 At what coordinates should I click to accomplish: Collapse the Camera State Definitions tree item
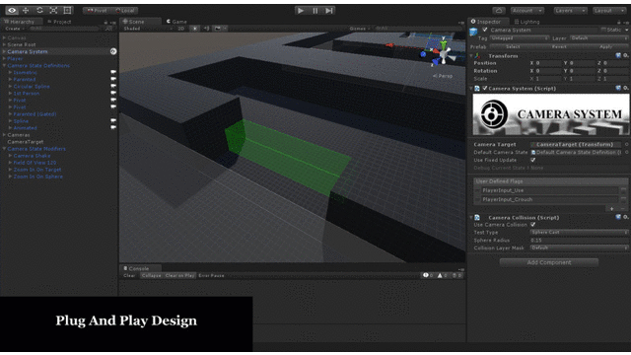[4, 66]
